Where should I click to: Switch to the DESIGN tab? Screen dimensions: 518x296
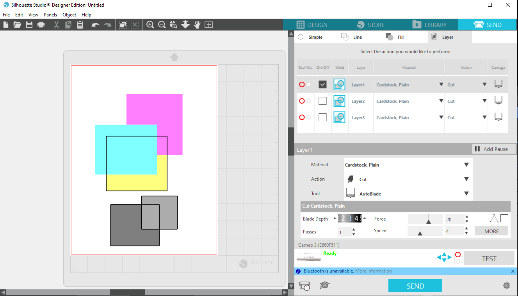click(312, 25)
